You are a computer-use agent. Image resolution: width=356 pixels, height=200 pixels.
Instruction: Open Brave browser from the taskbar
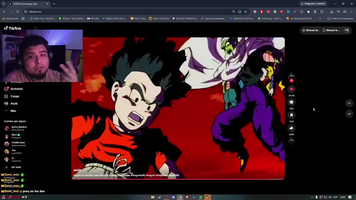187,197
